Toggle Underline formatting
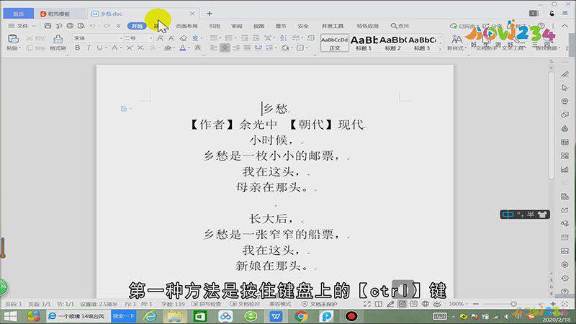The width and height of the screenshot is (576, 324). 99,48
